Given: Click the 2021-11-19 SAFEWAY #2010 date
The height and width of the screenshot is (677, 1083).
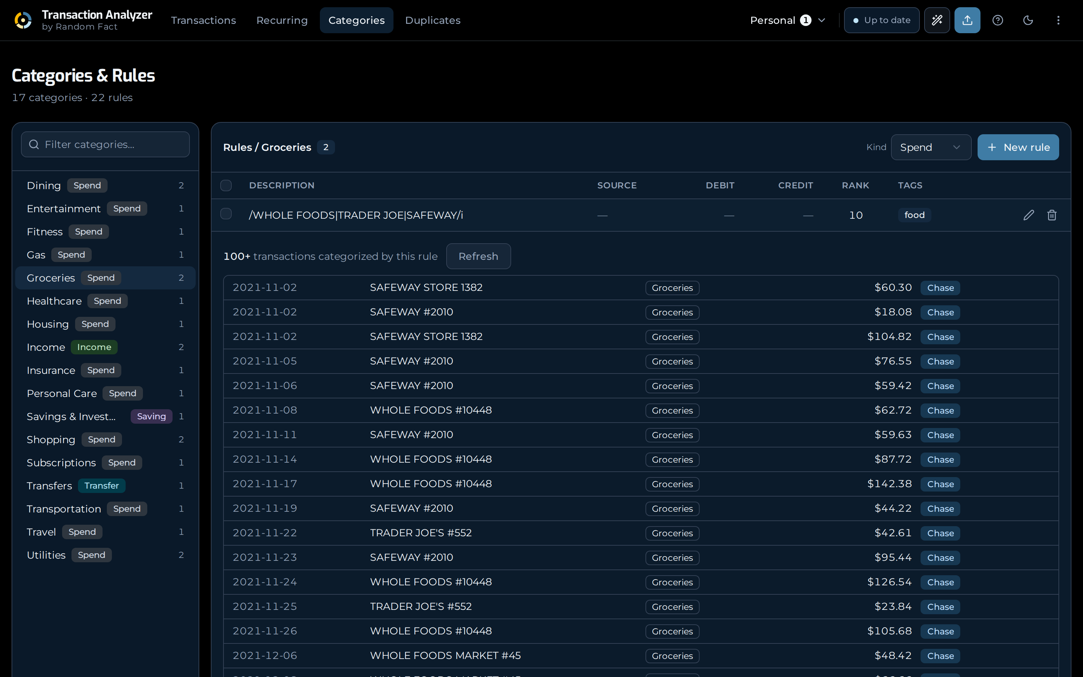Looking at the screenshot, I should point(265,508).
